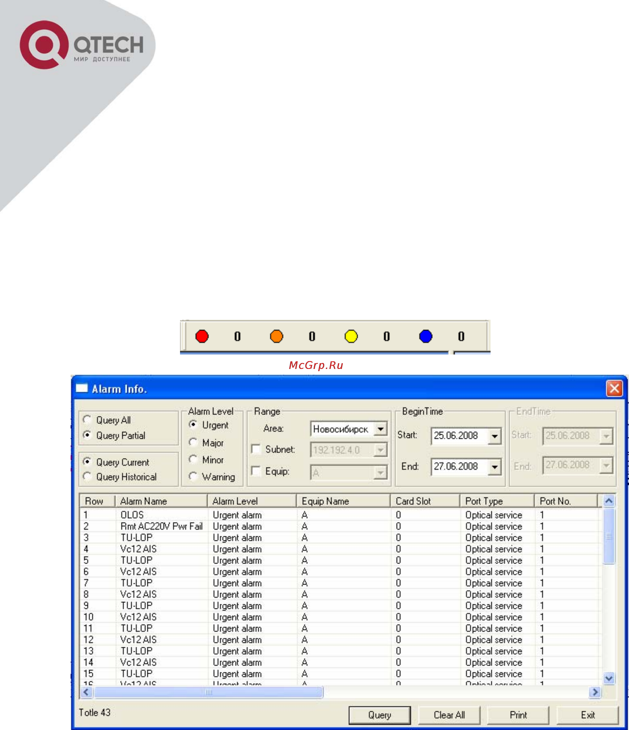629x730 pixels.
Task: Open the Equip dropdown showing A
Action: [x=381, y=472]
